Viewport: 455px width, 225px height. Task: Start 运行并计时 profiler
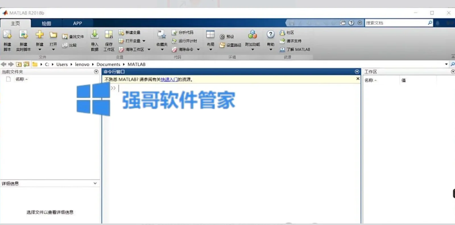[x=184, y=41]
